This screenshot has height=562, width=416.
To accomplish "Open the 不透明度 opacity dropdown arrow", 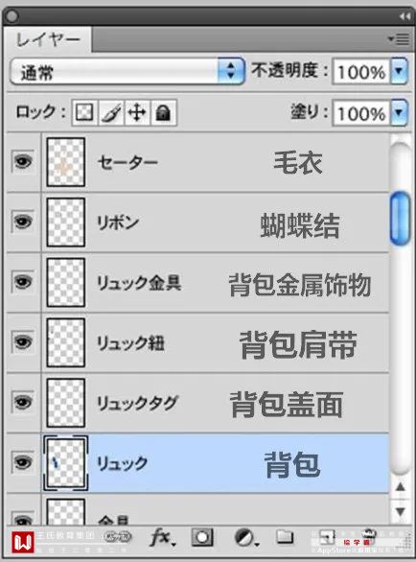I will [x=399, y=71].
